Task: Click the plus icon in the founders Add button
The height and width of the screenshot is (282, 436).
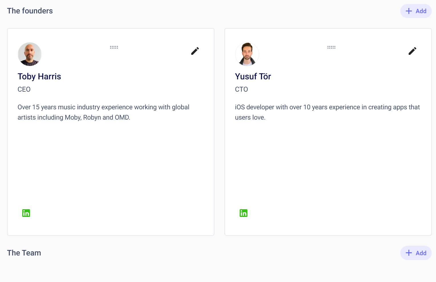Action: tap(409, 11)
